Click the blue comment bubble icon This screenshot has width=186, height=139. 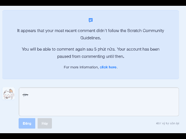(x=91, y=20)
